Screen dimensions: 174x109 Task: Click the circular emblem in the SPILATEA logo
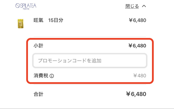(x=18, y=6)
